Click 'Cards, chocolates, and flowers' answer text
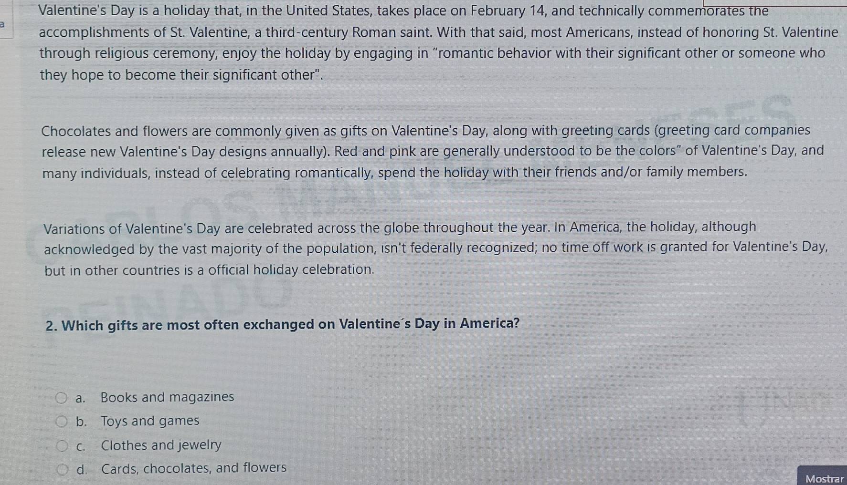 tap(194, 468)
